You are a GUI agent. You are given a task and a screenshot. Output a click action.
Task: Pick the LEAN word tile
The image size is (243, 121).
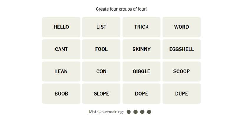(61, 71)
